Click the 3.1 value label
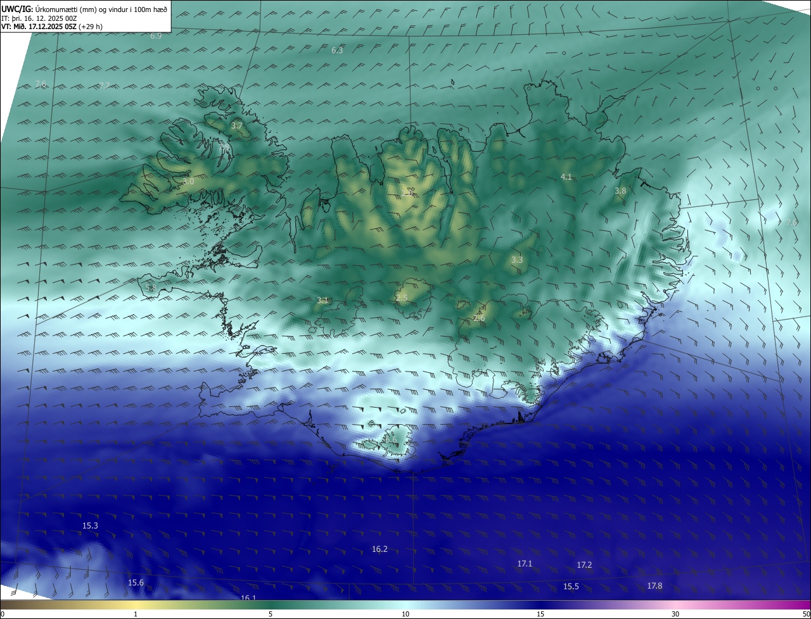The width and height of the screenshot is (811, 619). point(322,301)
